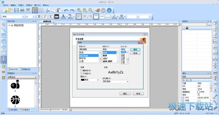Redo the action with the right arrow icon

pos(72,10)
